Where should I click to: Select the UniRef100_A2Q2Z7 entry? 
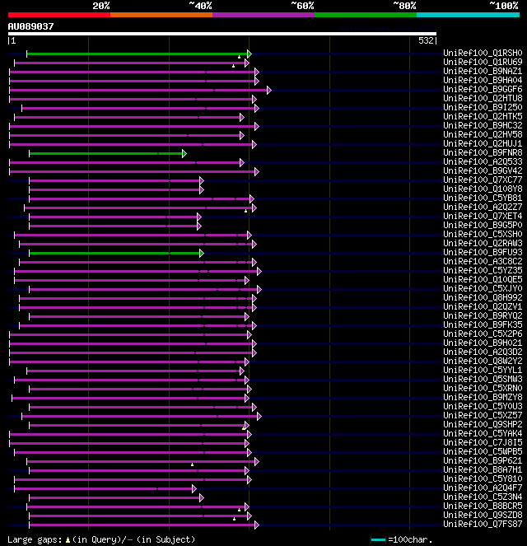(x=483, y=207)
